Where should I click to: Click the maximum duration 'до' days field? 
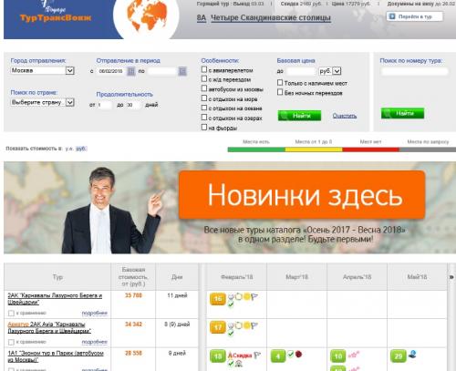coord(133,105)
